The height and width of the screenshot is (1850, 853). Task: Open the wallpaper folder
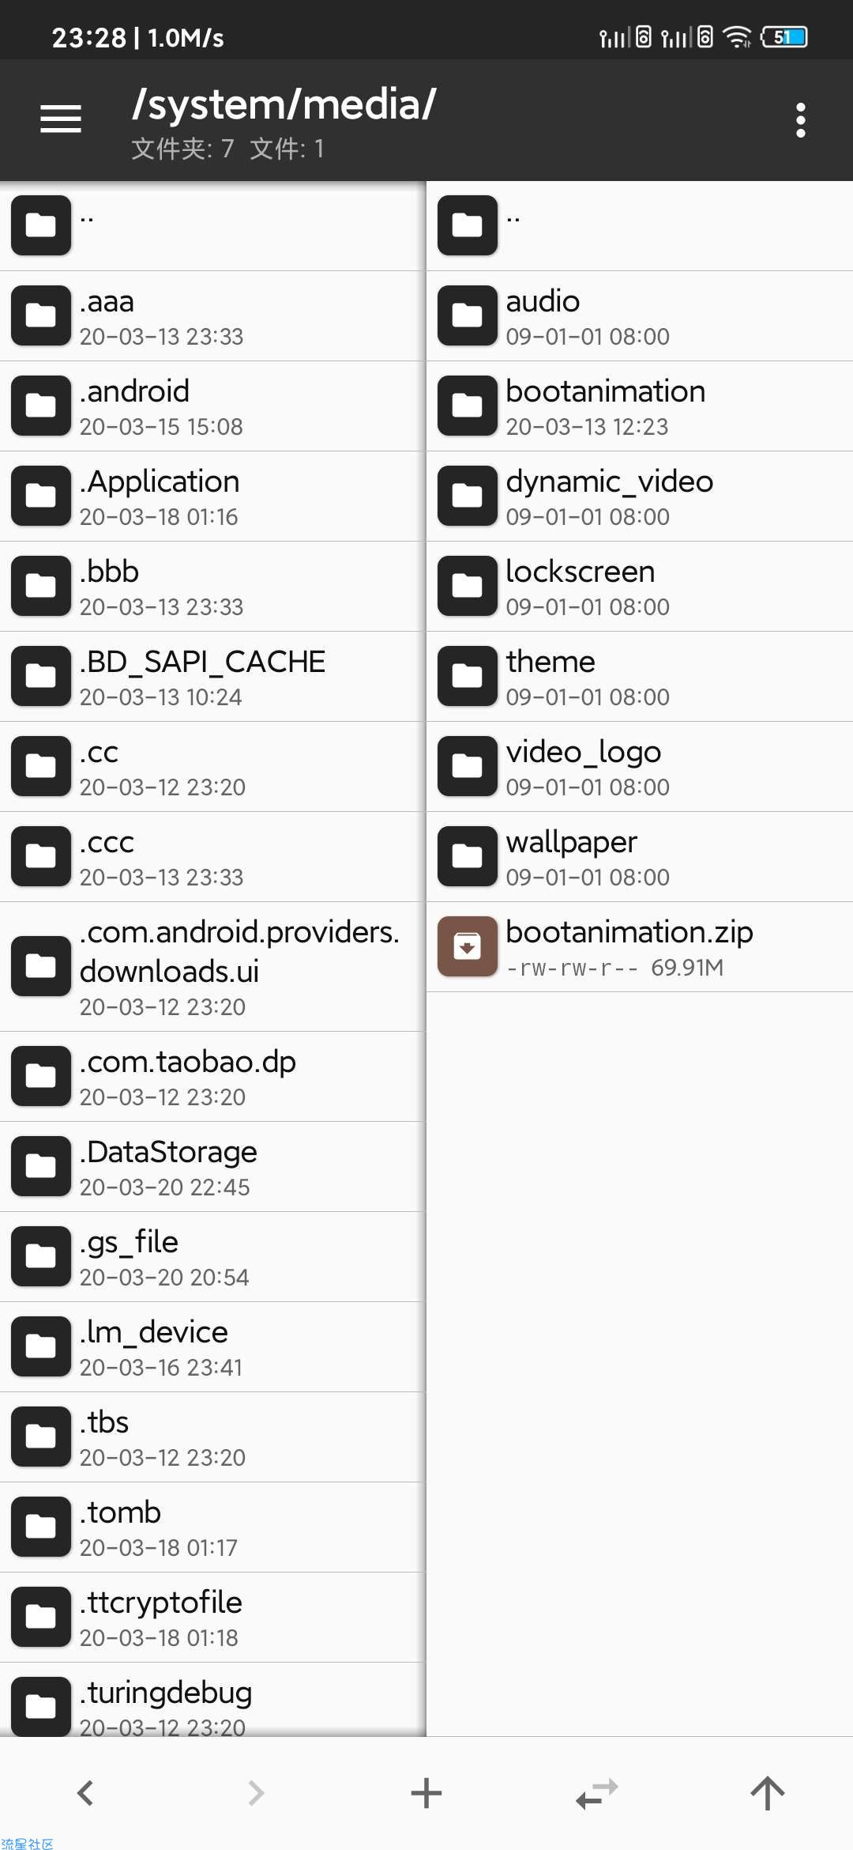640,857
